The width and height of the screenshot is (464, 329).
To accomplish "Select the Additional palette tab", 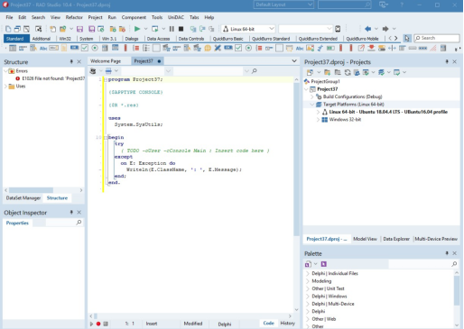I will click(42, 39).
